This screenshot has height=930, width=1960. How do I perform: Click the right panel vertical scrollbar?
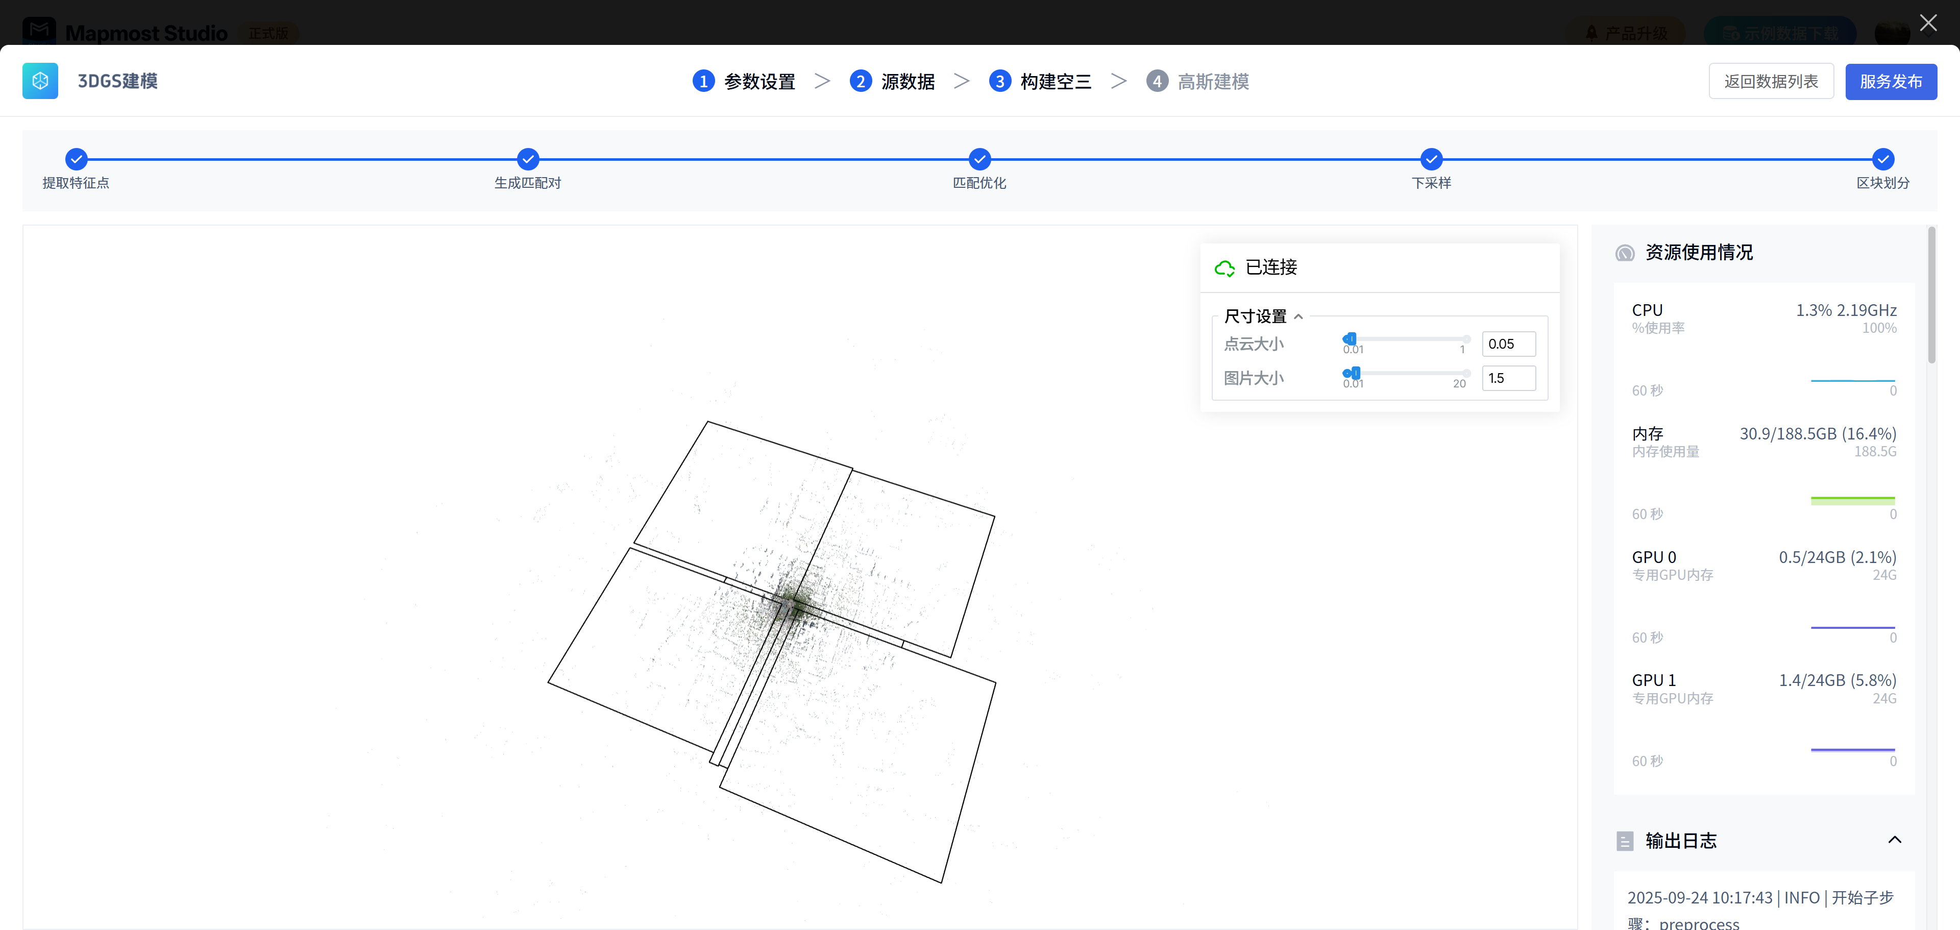(x=1931, y=297)
